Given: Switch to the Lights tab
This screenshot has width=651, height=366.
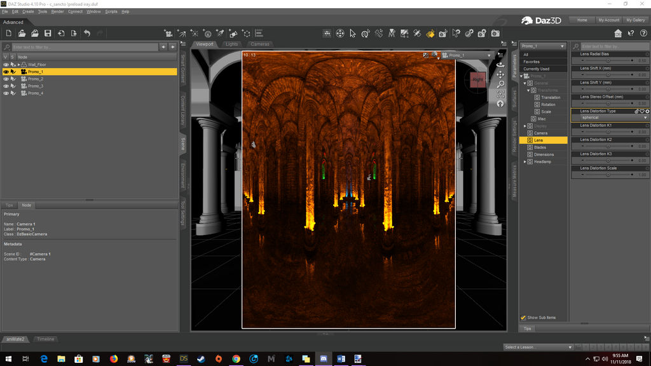Looking at the screenshot, I should click(231, 44).
